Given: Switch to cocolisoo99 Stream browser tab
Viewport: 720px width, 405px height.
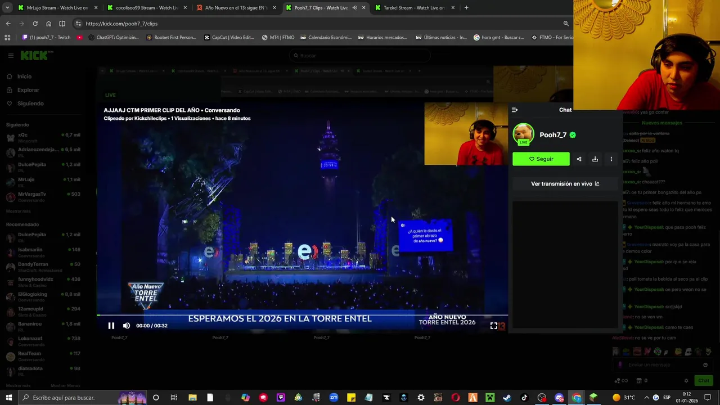Looking at the screenshot, I should (x=146, y=8).
